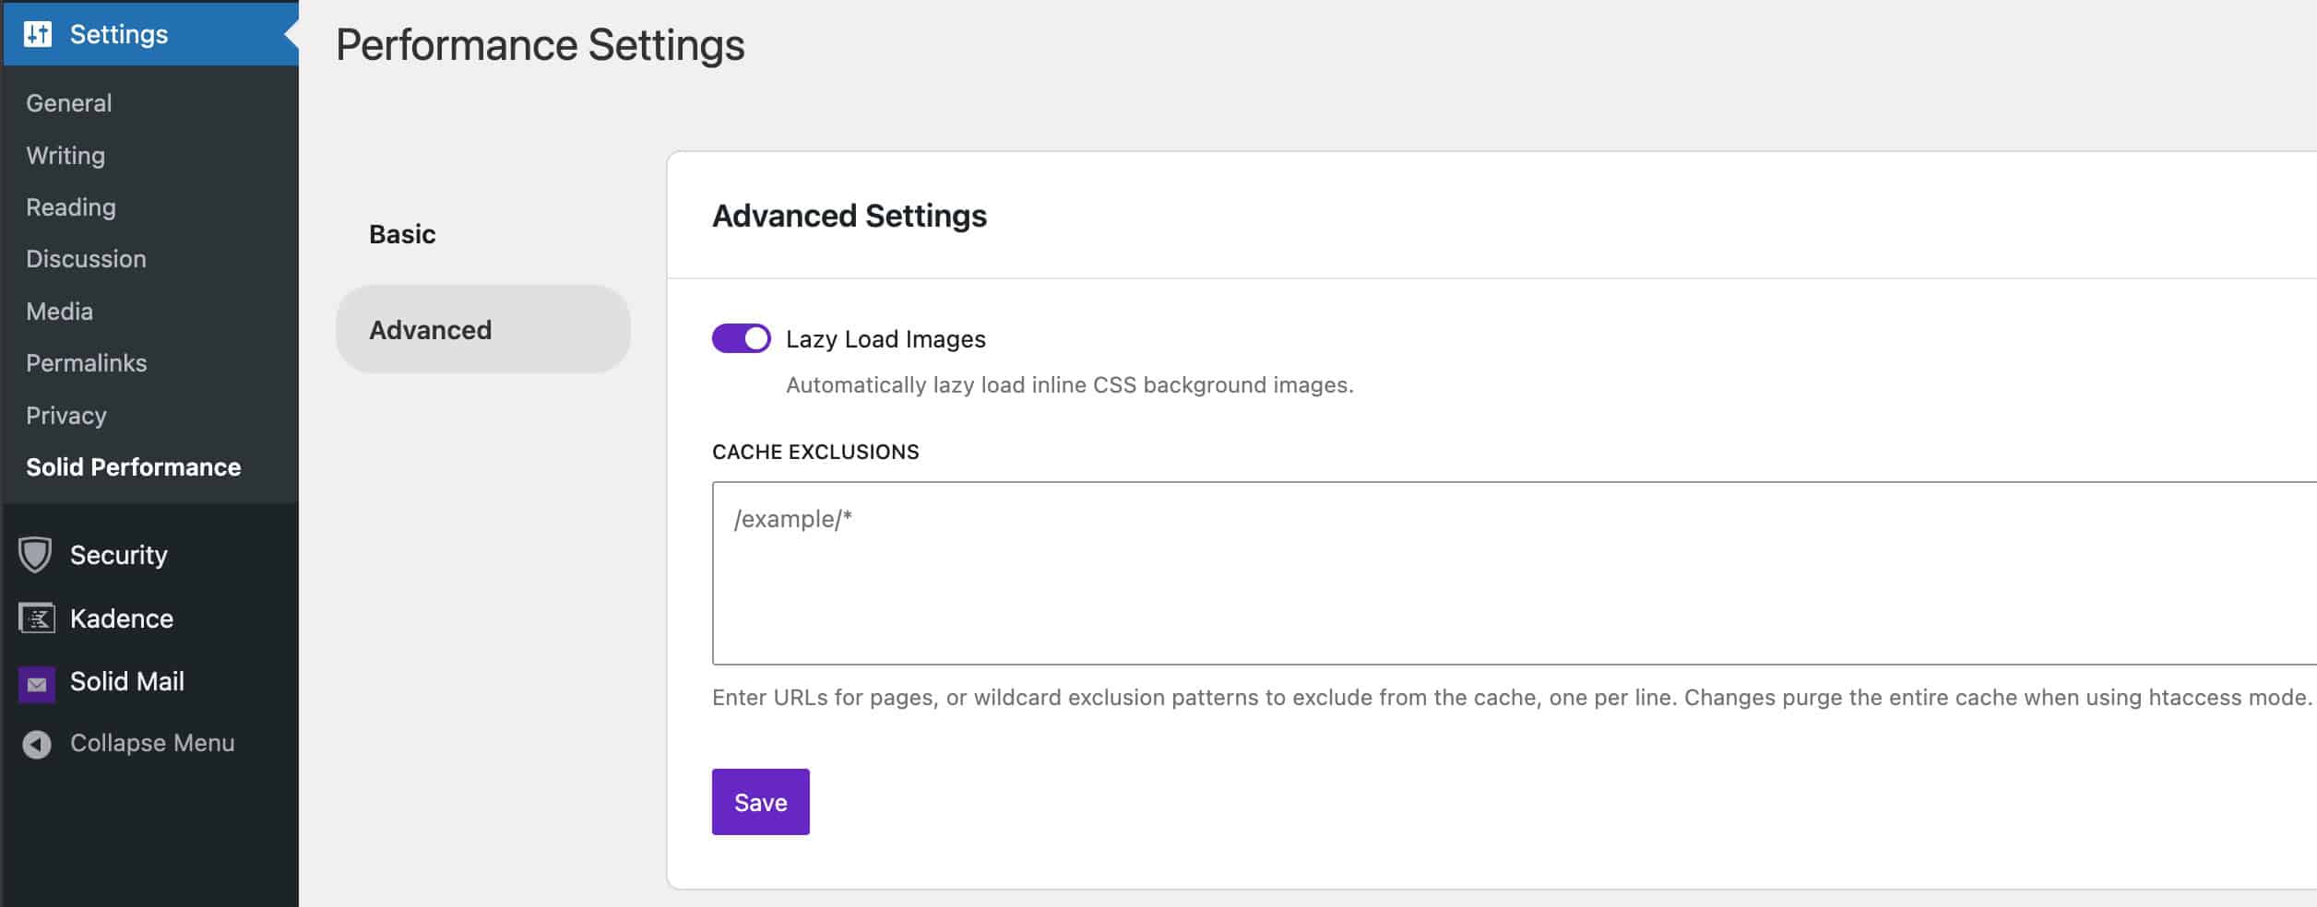Click the Solid Mail envelope icon

click(x=37, y=683)
